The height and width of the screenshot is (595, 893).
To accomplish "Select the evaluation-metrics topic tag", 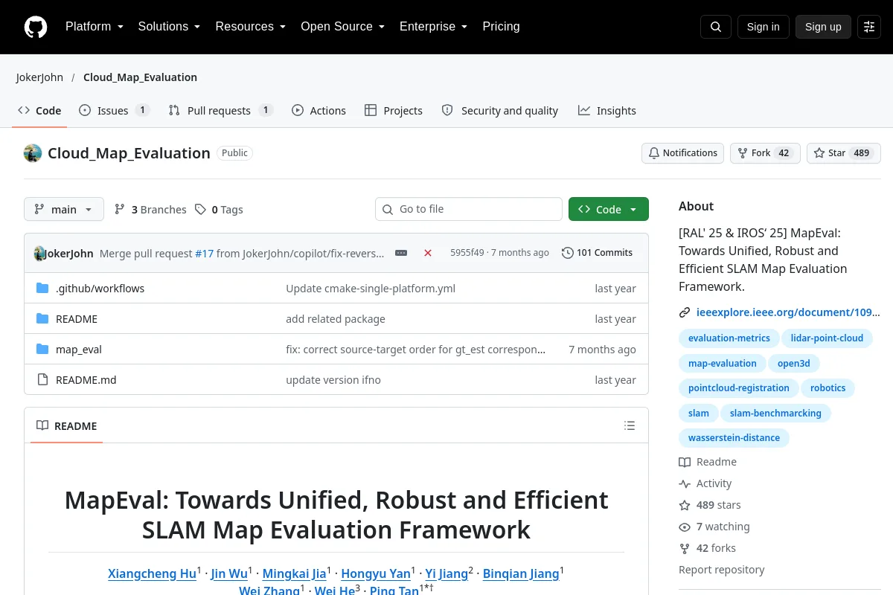I will point(729,338).
